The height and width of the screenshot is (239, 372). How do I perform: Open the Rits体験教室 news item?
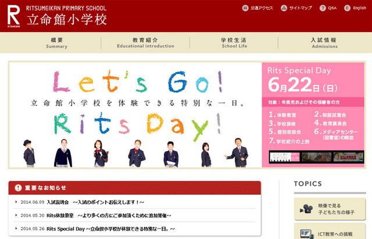(x=109, y=216)
